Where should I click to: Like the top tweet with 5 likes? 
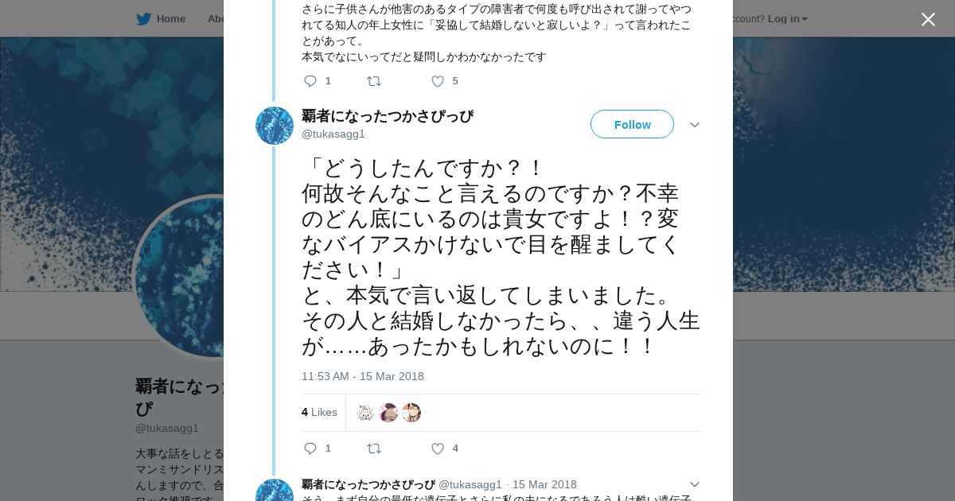(438, 81)
